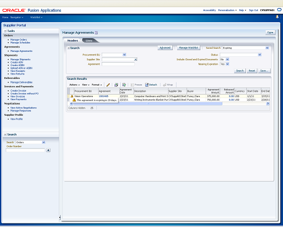283x227 pixels.
Task: Click the Order Number input field
Action: click(x=25, y=150)
